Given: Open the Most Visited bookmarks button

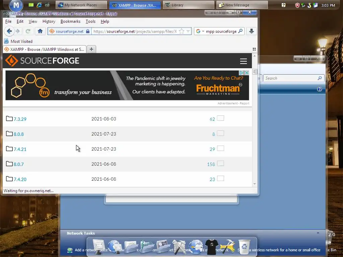Looking at the screenshot, I should pos(18,41).
